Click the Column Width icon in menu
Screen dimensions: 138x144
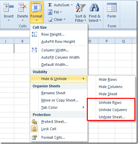pyautogui.click(x=34, y=50)
